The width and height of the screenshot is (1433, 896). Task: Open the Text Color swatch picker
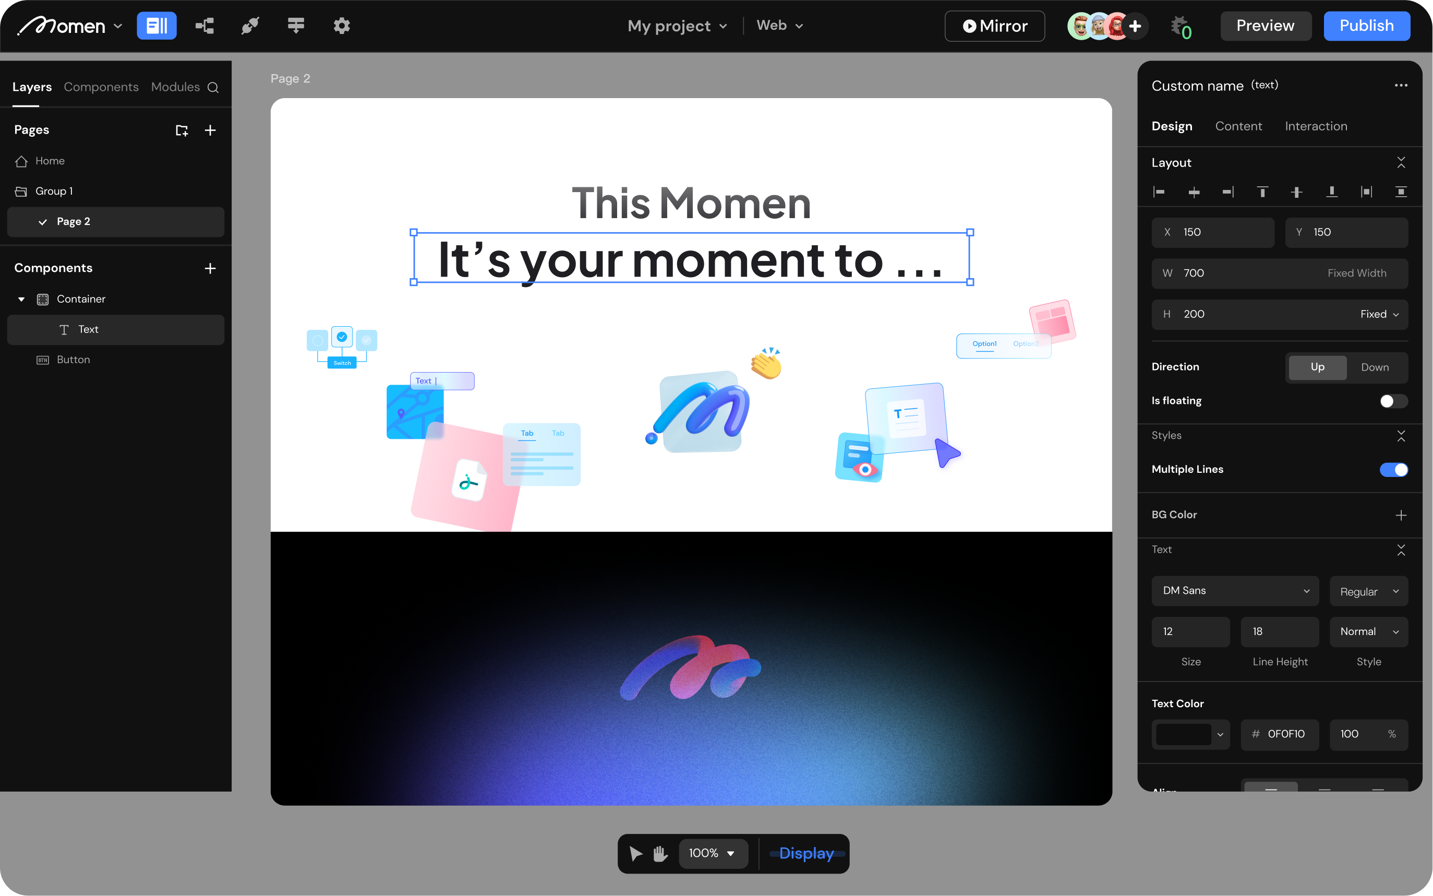click(x=1191, y=735)
